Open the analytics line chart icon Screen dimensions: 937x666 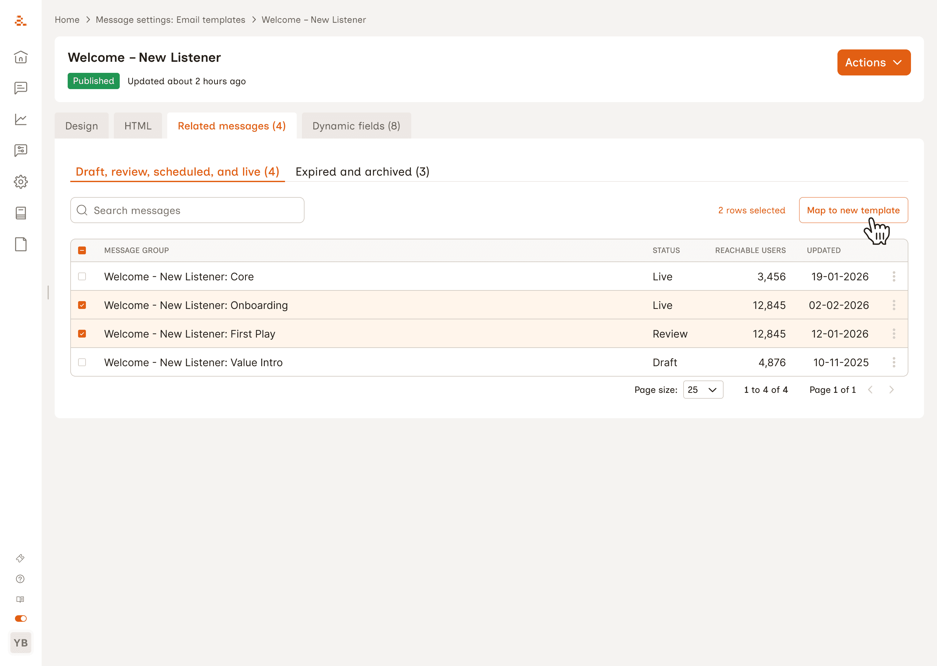pos(20,119)
